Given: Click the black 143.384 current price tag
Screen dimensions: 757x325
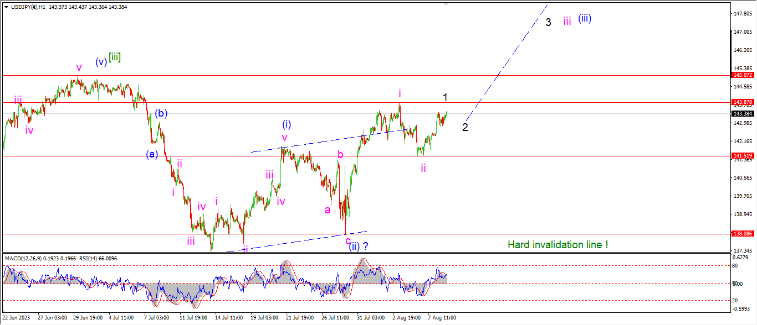Looking at the screenshot, I should pyautogui.click(x=742, y=113).
